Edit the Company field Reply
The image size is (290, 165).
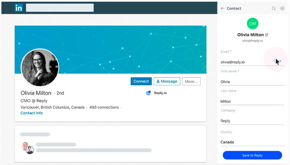(252, 121)
